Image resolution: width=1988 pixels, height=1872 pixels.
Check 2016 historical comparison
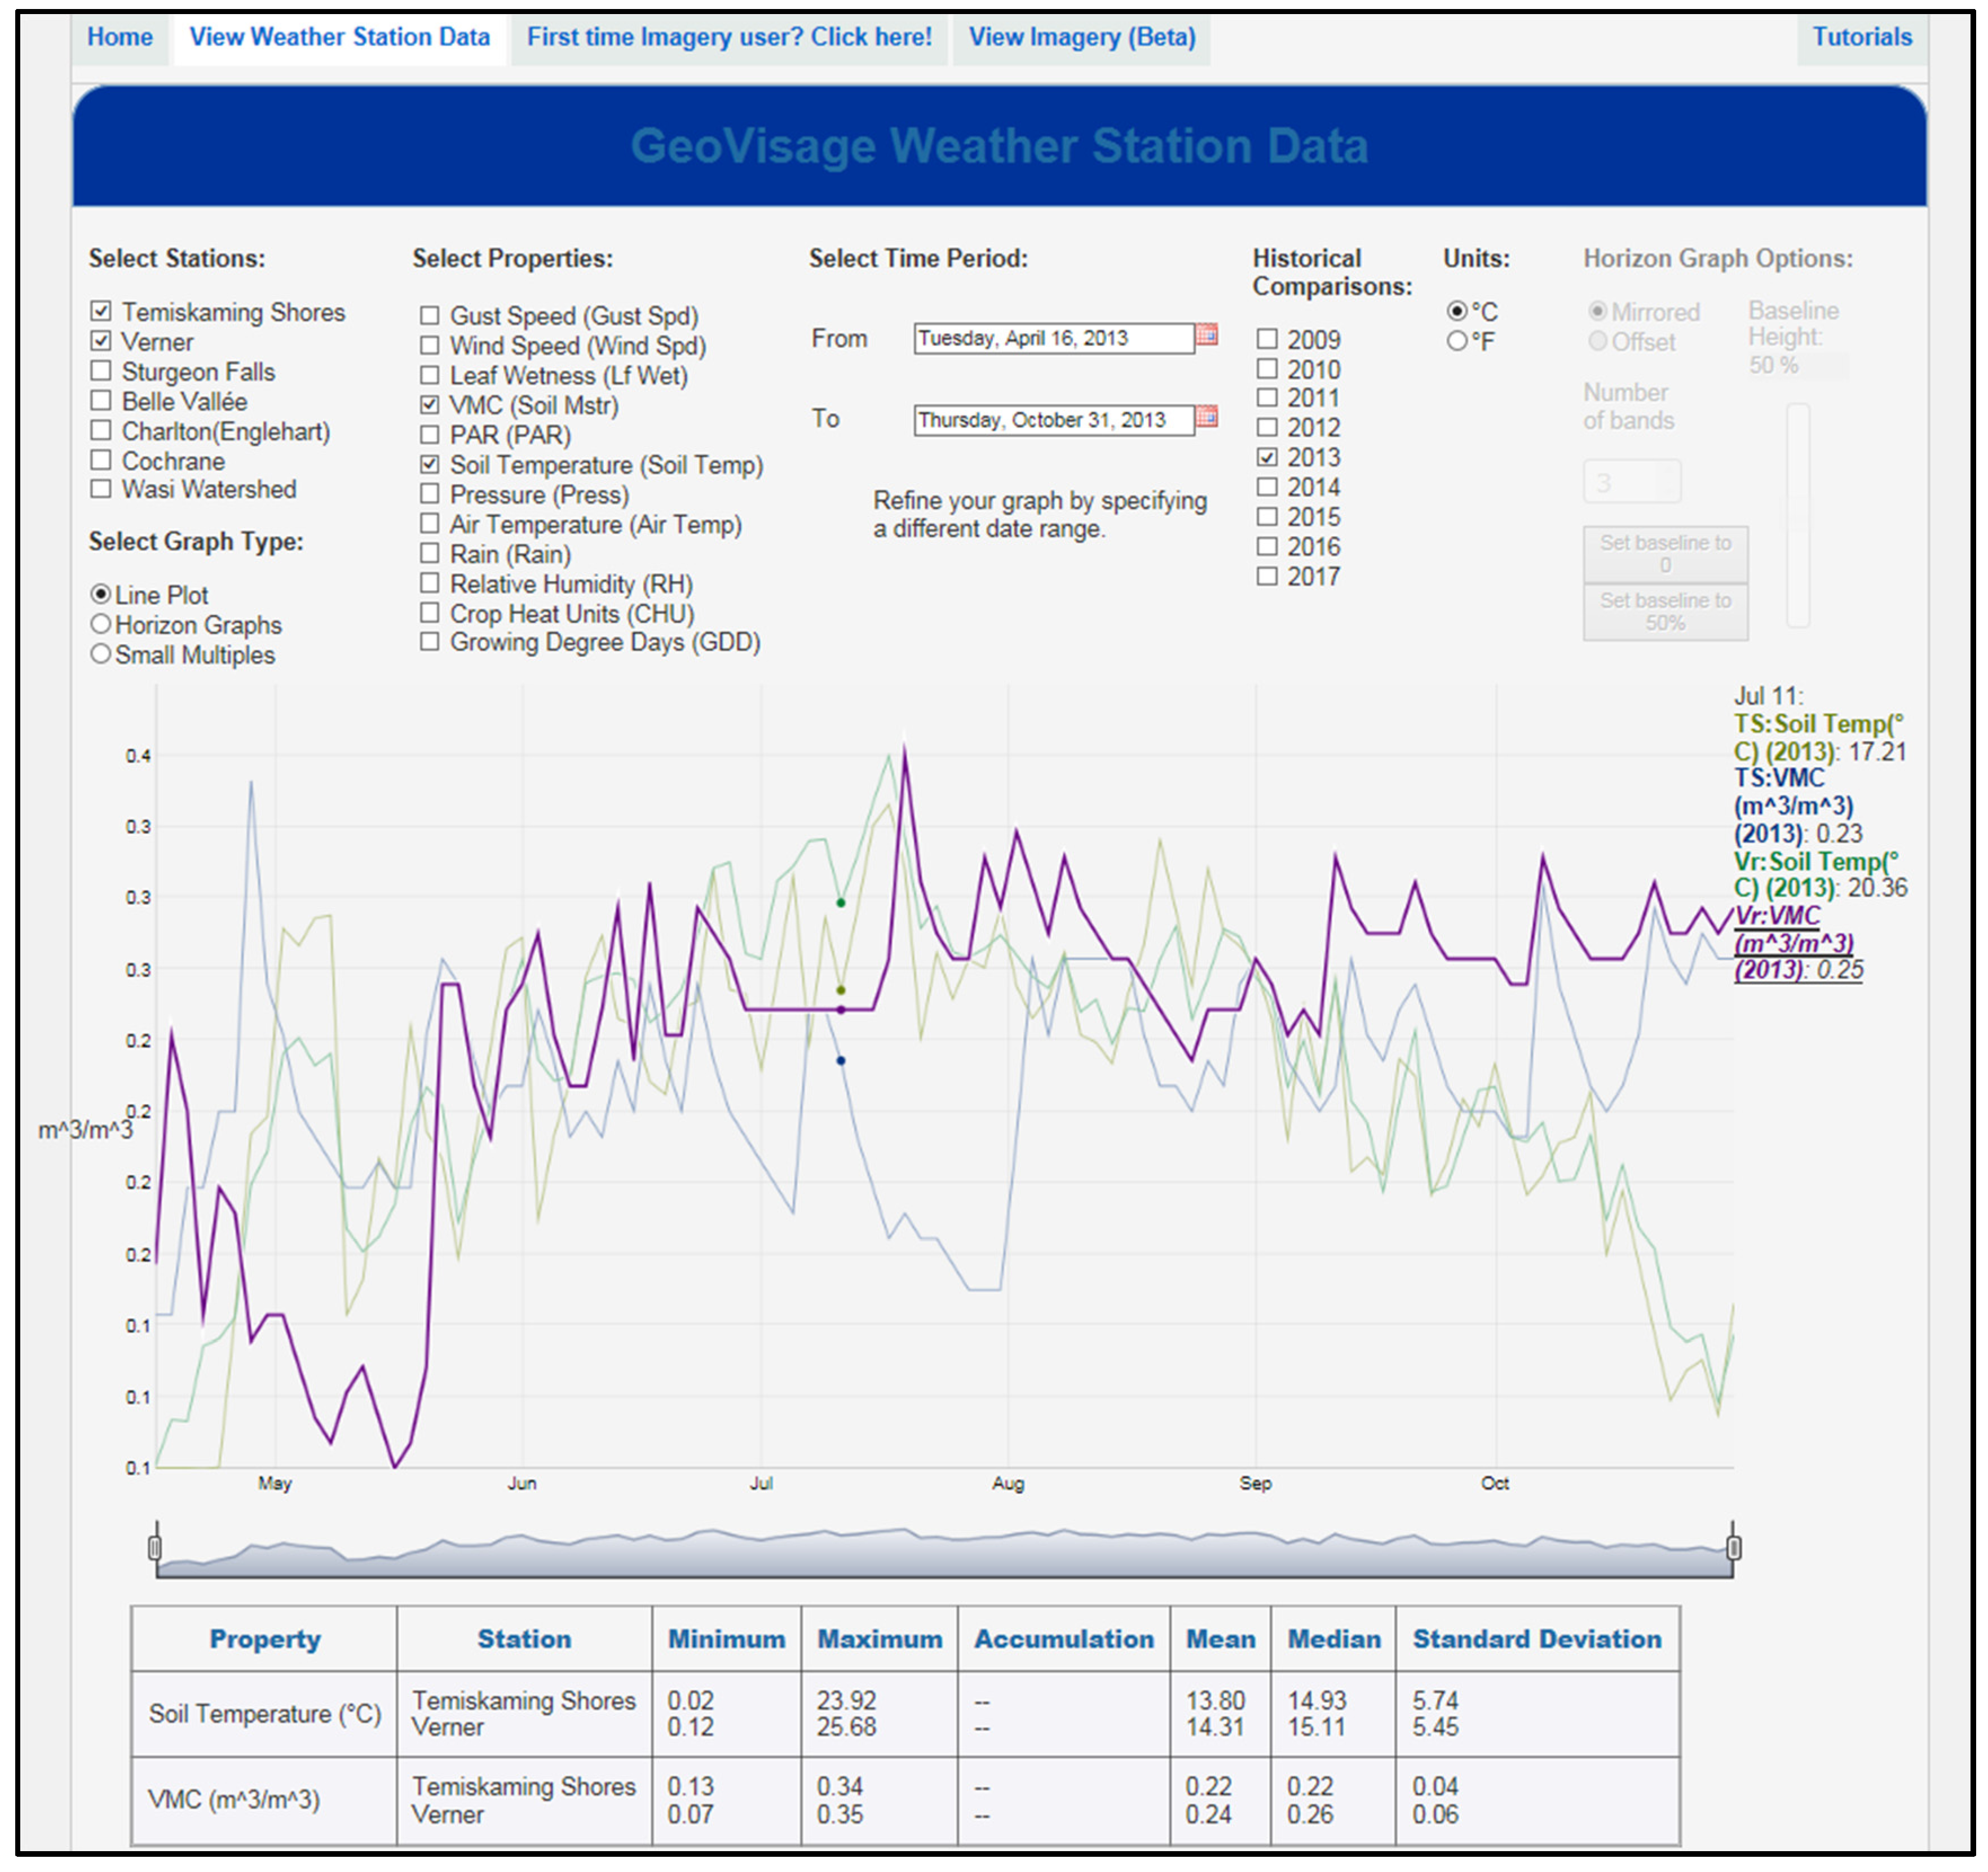point(1267,547)
